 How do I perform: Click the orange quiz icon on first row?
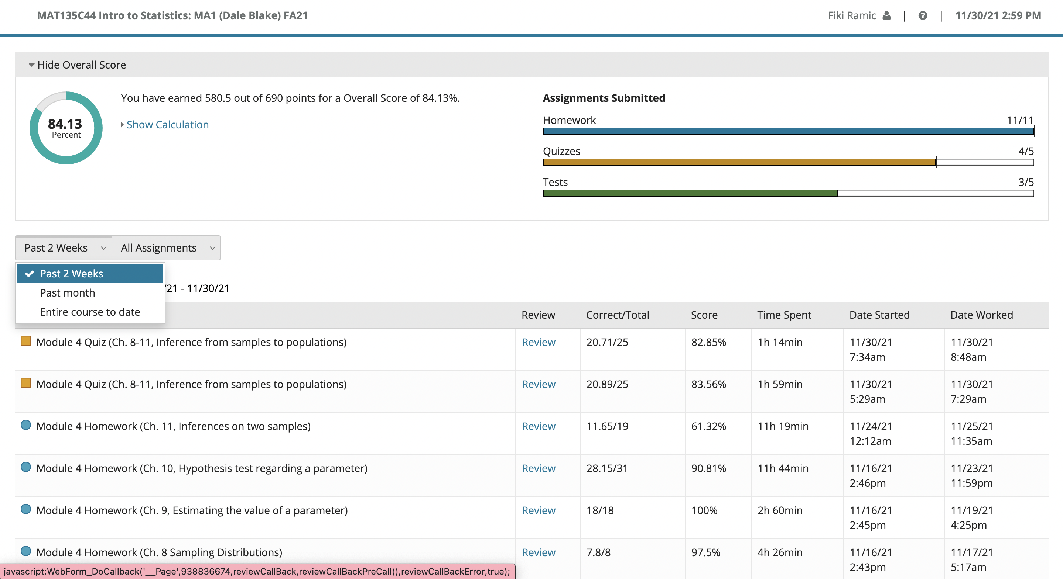(26, 341)
